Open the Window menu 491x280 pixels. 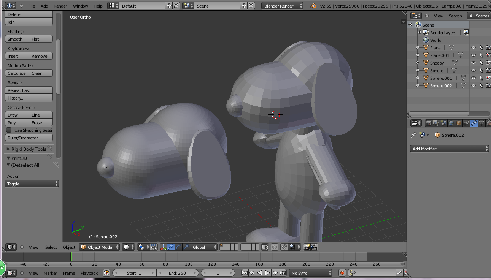click(80, 6)
